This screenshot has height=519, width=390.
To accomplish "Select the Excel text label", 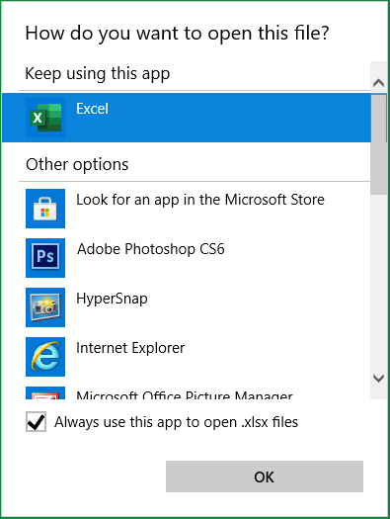I will tap(92, 109).
